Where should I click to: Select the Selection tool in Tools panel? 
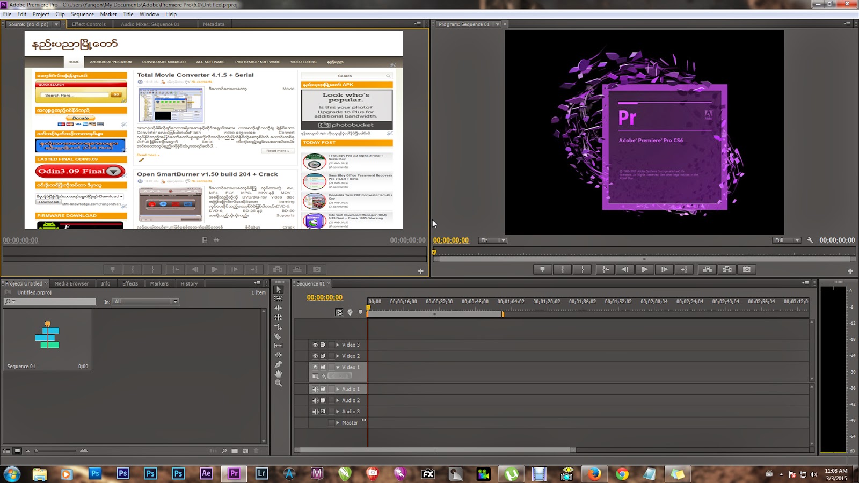click(x=278, y=290)
